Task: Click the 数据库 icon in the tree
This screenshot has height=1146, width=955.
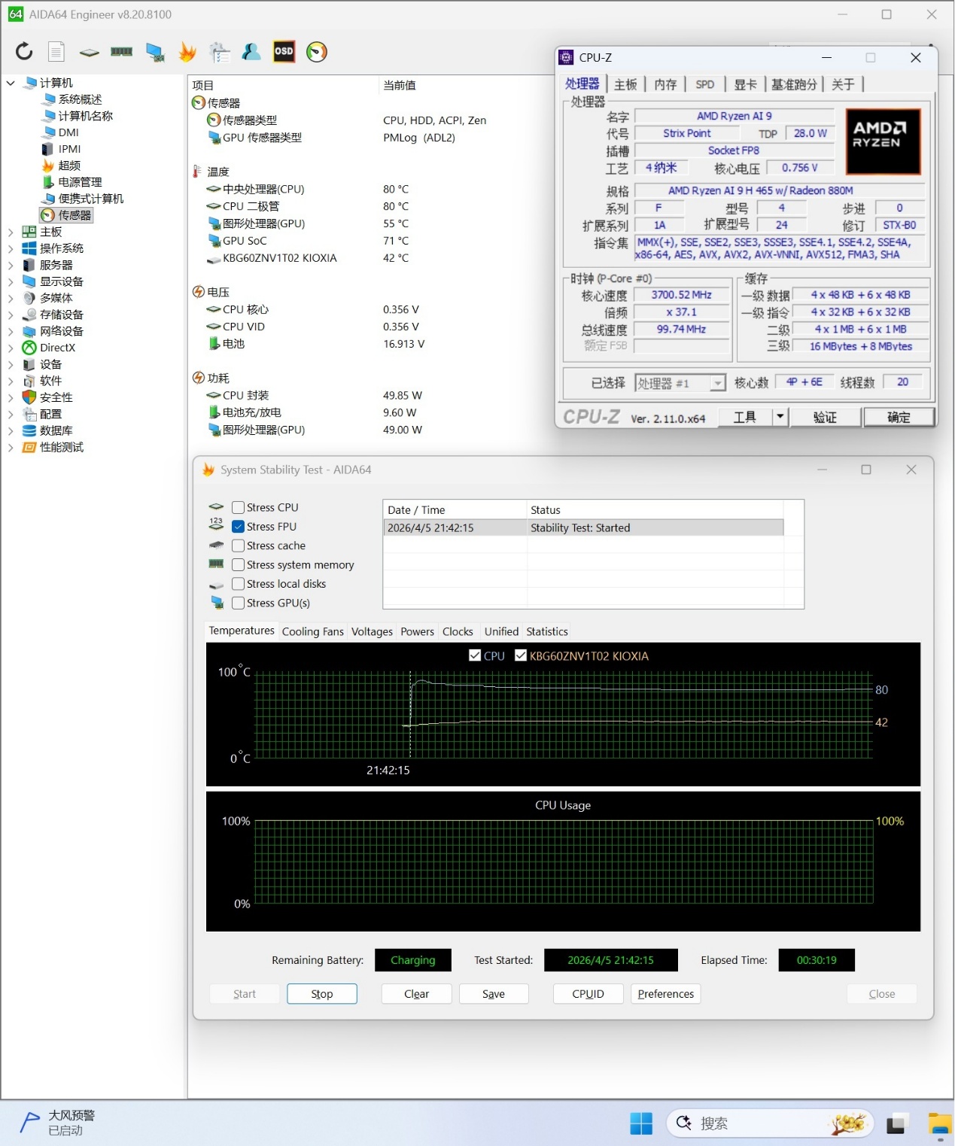Action: point(29,430)
